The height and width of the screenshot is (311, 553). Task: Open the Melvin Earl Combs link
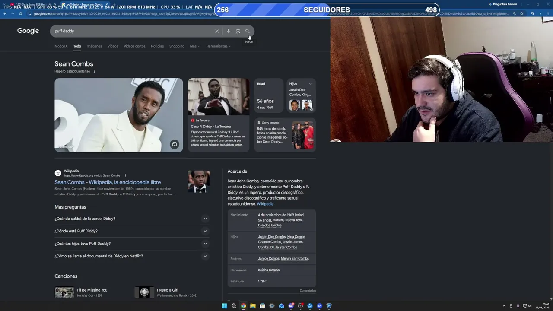[x=295, y=259]
